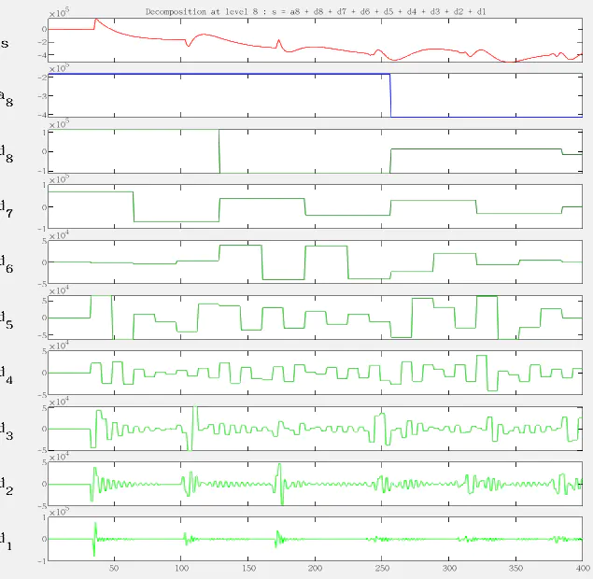Viewport: 593px width, 579px height.
Task: Click x-axis tick label '50'
Action: pyautogui.click(x=114, y=568)
